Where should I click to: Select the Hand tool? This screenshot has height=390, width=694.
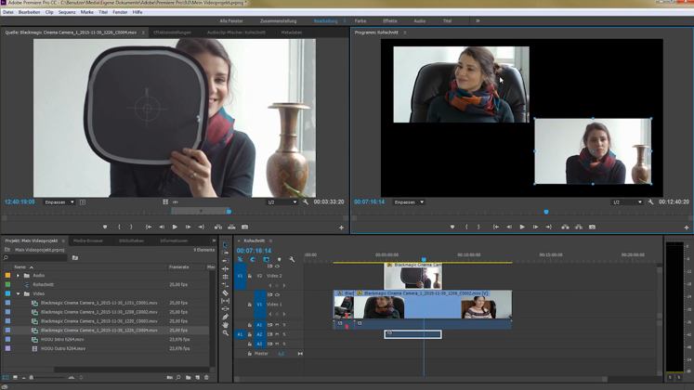click(225, 325)
